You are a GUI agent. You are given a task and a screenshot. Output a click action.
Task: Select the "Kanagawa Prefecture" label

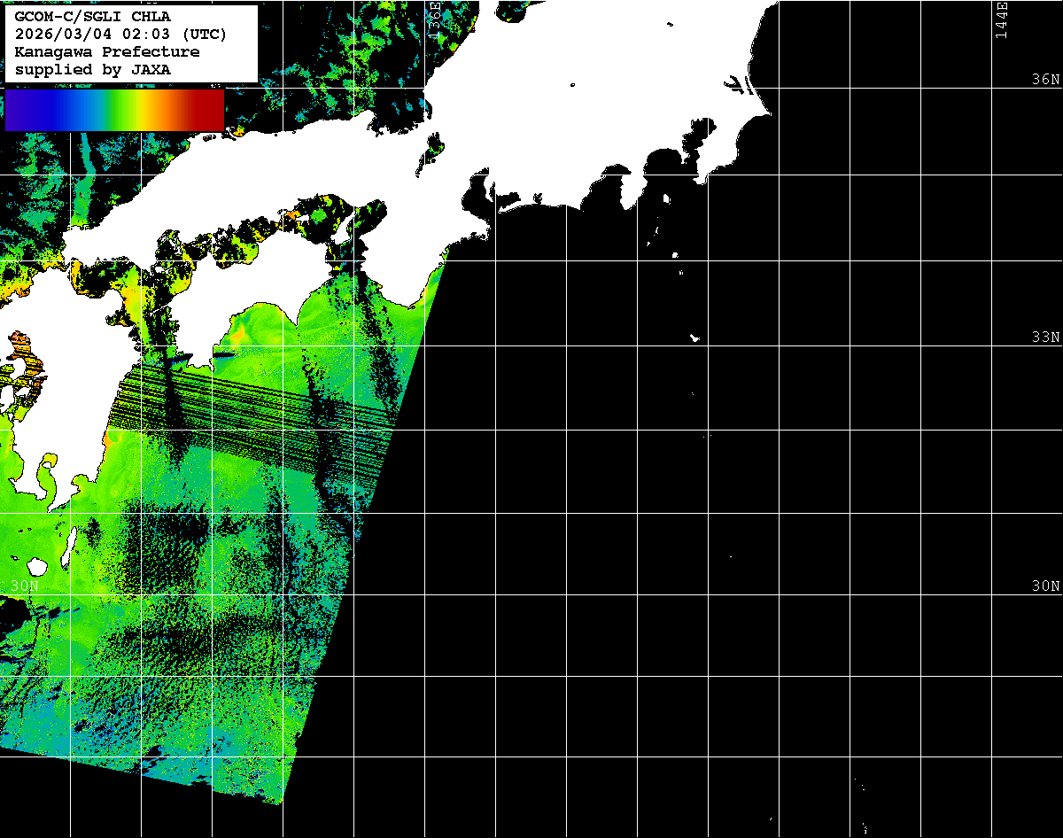(107, 52)
